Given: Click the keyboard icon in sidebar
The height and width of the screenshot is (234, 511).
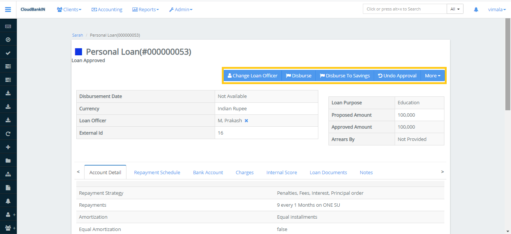Looking at the screenshot, I should pyautogui.click(x=8, y=26).
